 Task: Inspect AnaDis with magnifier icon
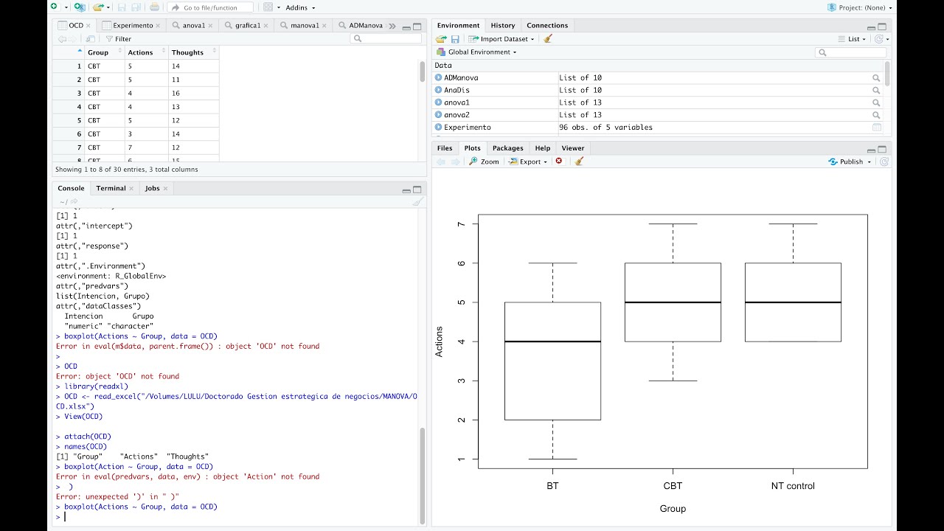point(876,91)
